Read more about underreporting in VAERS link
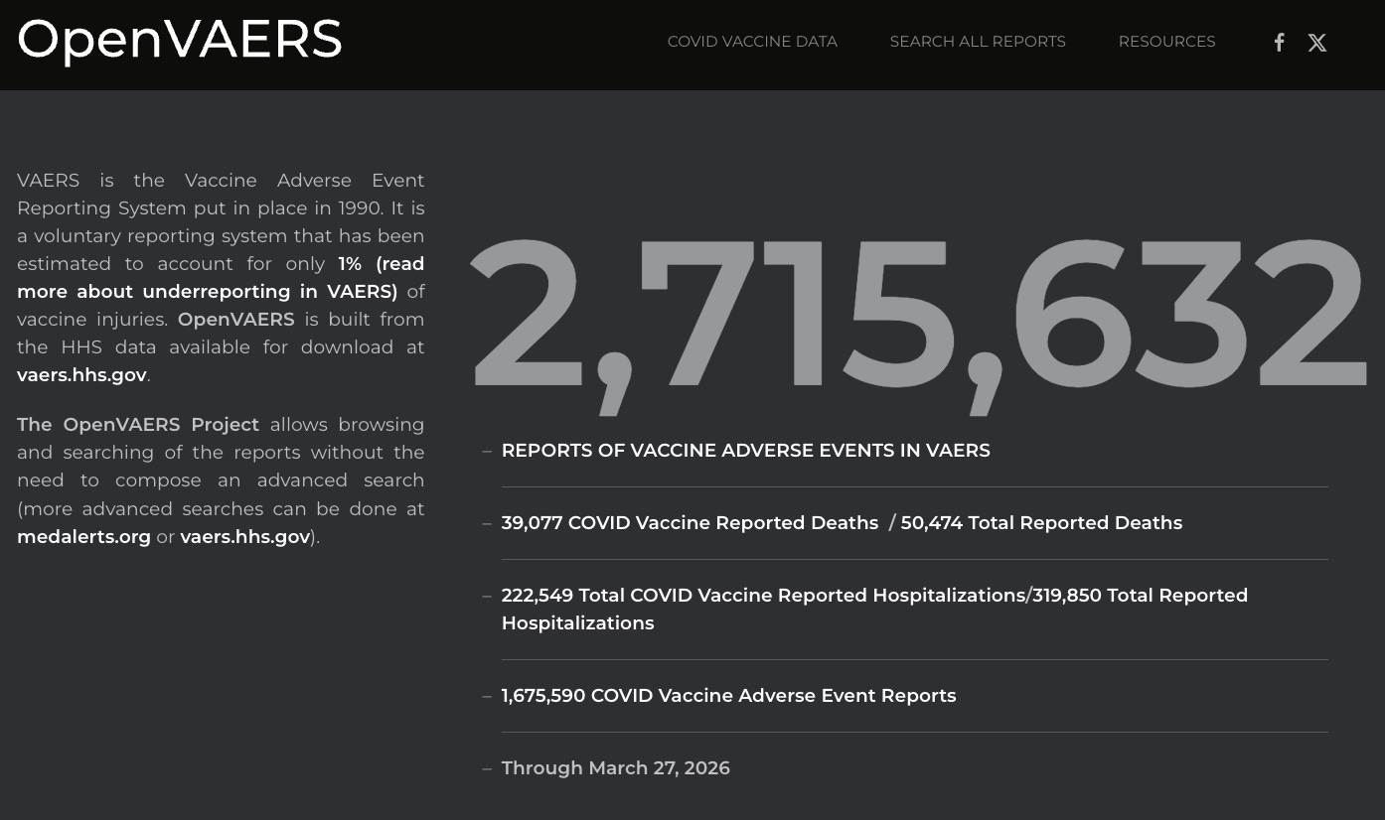Image resolution: width=1385 pixels, height=820 pixels. pos(221,278)
